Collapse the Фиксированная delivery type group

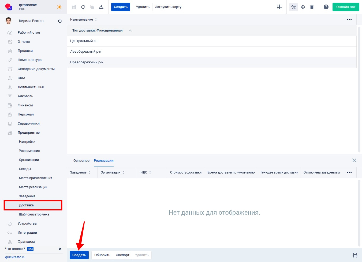130,30
